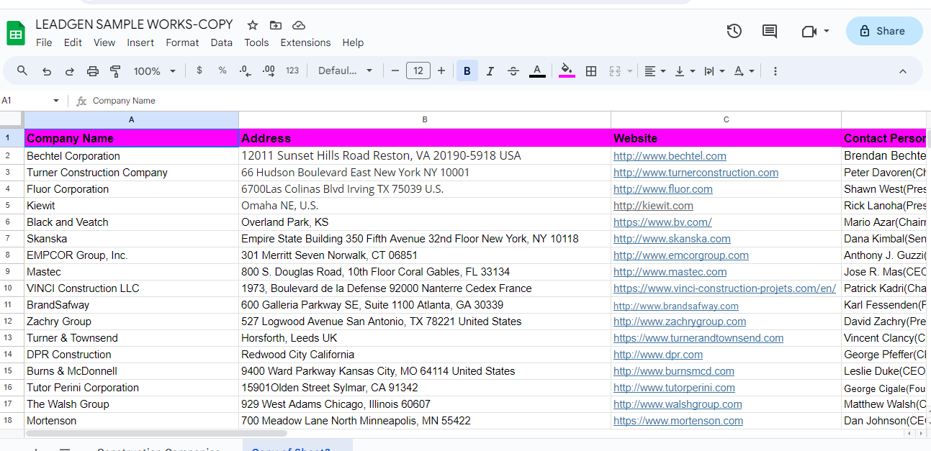Expand Meet call options arrow
Screen dimensions: 931x451
click(827, 31)
